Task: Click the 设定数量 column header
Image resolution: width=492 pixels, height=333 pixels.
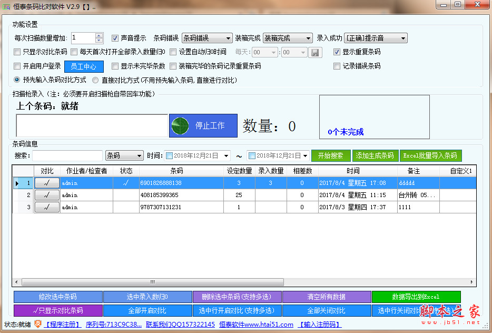Action: 239,171
